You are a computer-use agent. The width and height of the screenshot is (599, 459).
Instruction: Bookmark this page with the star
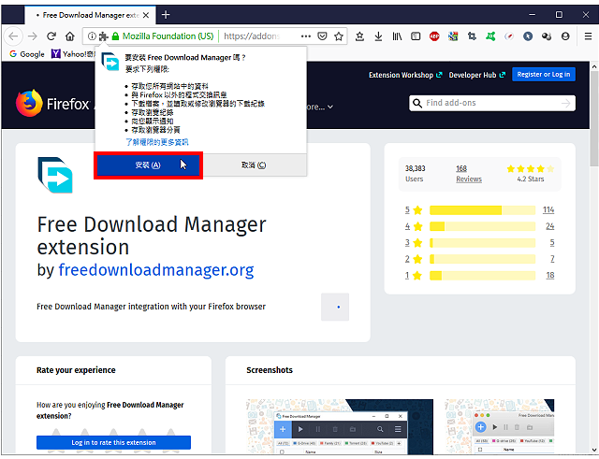point(339,36)
